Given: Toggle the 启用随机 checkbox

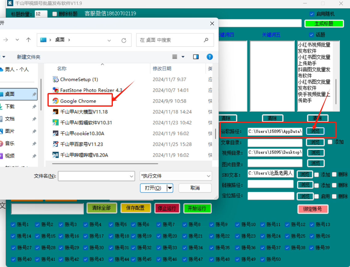Looking at the screenshot, I should [312, 14].
